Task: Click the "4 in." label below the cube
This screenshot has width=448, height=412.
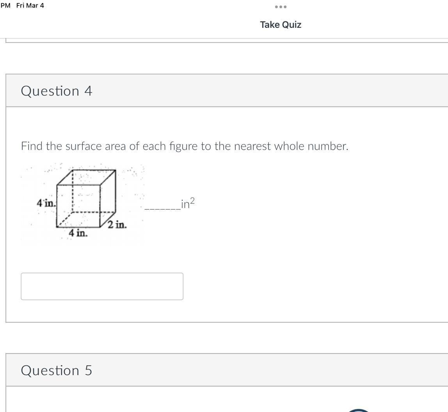Action: tap(78, 233)
